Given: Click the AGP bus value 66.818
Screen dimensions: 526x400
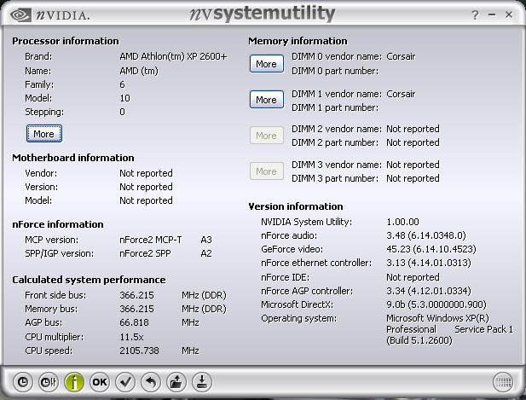Looking at the screenshot, I should click(134, 322).
